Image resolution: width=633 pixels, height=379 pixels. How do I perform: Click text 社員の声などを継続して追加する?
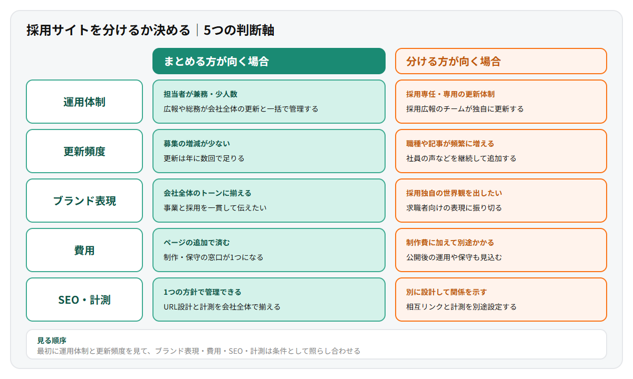(461, 158)
